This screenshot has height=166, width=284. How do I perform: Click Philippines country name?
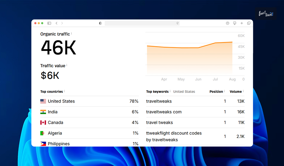[x=59, y=144]
